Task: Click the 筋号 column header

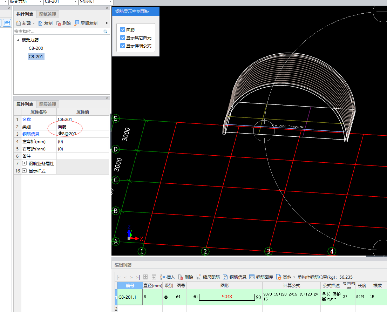Action: point(130,286)
